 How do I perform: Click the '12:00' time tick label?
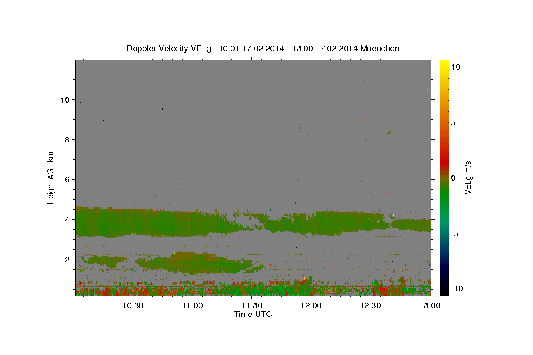pyautogui.click(x=311, y=305)
